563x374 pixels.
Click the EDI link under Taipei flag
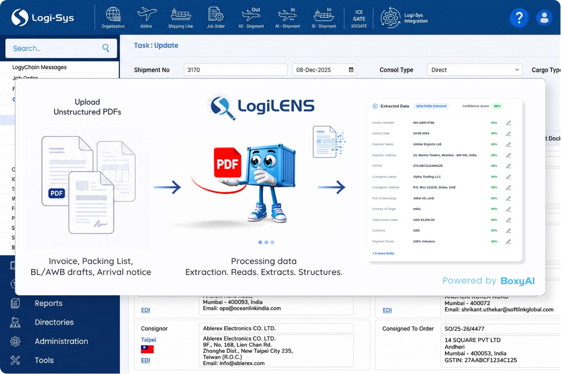tap(145, 360)
